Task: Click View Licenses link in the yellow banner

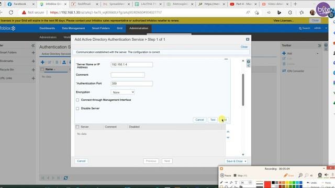Action: point(283,21)
